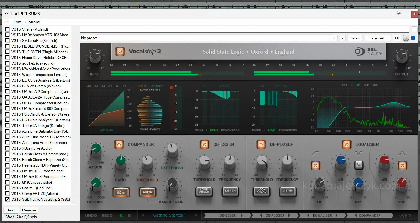
Task: Toggle the De-Ploser section power button
Action: click(x=261, y=145)
